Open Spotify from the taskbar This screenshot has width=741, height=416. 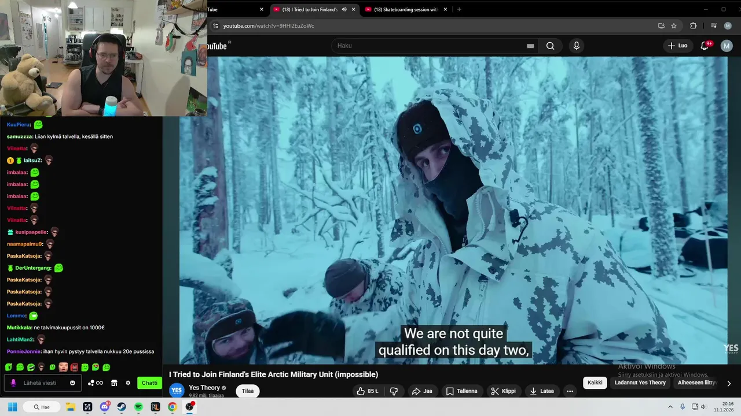point(138,407)
